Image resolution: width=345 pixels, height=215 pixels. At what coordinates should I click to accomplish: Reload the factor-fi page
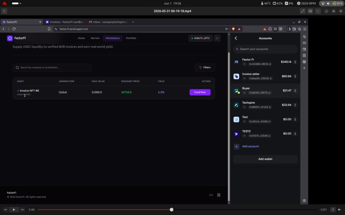pyautogui.click(x=14, y=29)
